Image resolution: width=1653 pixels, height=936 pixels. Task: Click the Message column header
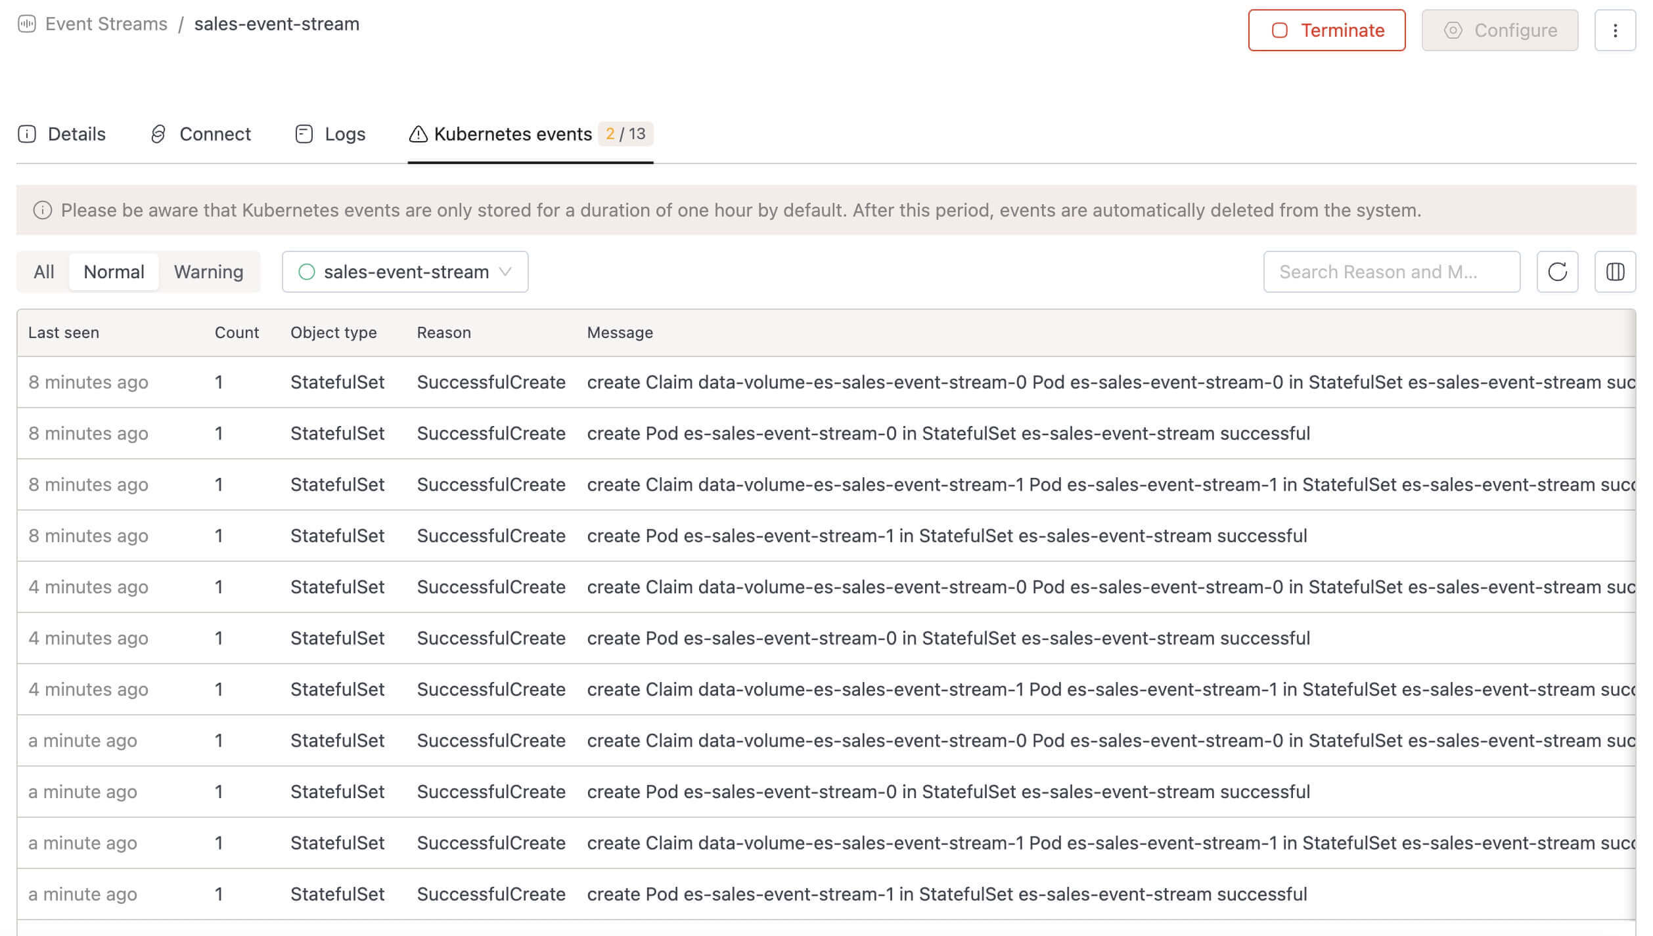(620, 333)
